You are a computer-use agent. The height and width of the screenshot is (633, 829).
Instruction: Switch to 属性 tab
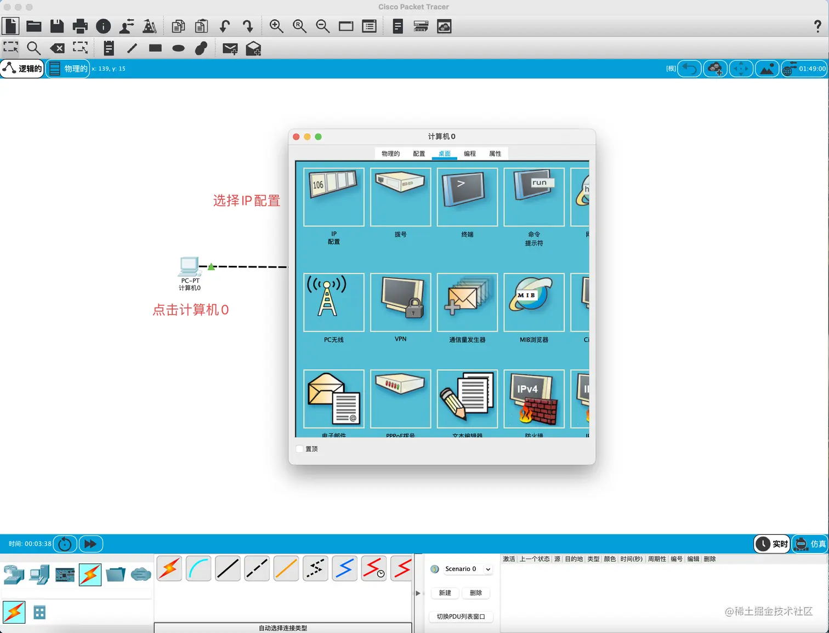pos(495,153)
